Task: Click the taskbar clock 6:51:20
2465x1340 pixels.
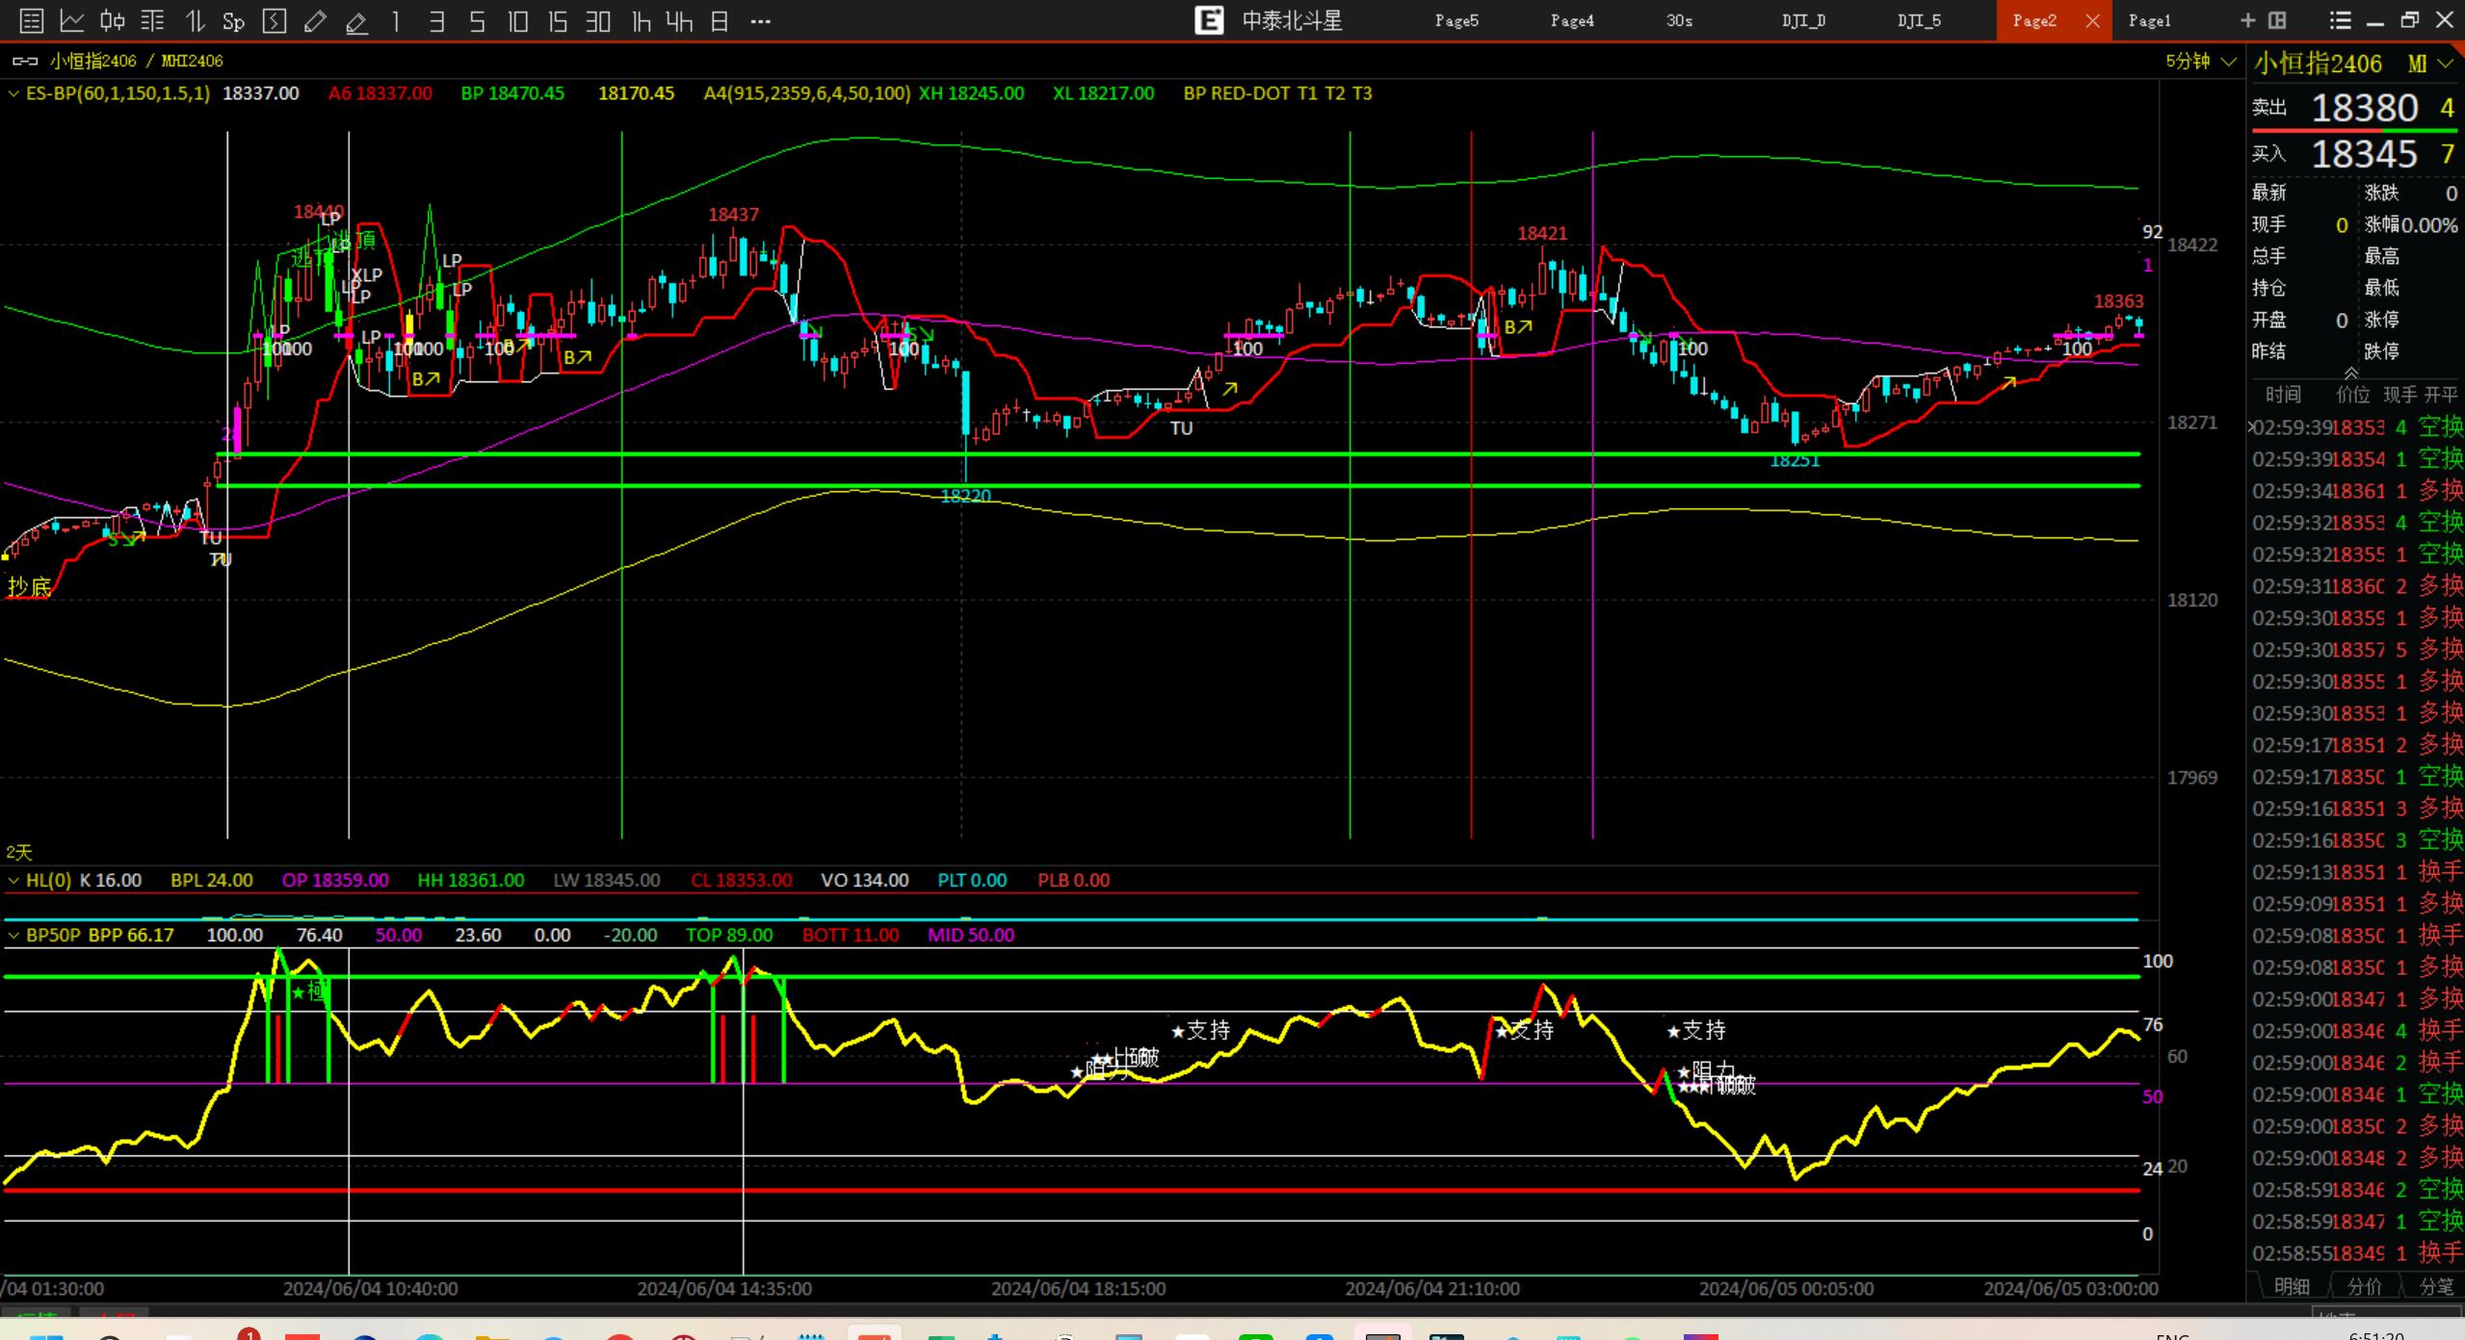Action: point(2376,1335)
